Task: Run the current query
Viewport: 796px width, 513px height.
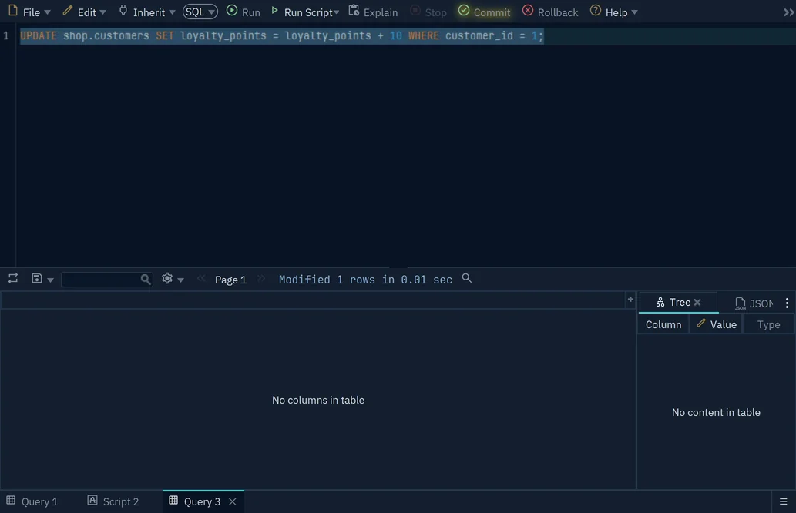Action: click(244, 12)
